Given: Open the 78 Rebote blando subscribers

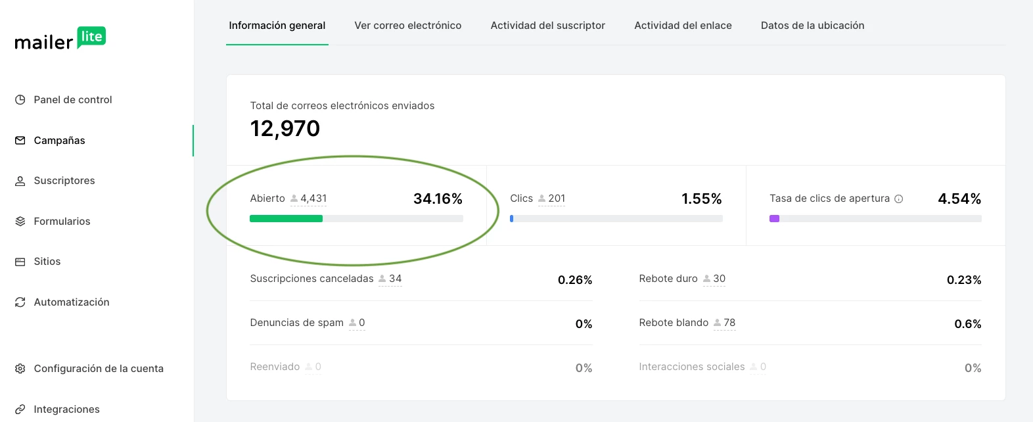Looking at the screenshot, I should pyautogui.click(x=725, y=323).
